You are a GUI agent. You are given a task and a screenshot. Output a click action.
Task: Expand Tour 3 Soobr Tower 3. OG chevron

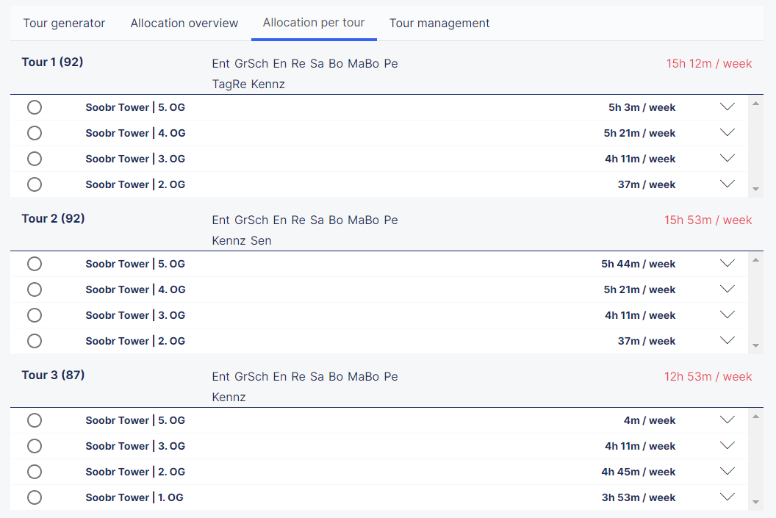pyautogui.click(x=727, y=446)
